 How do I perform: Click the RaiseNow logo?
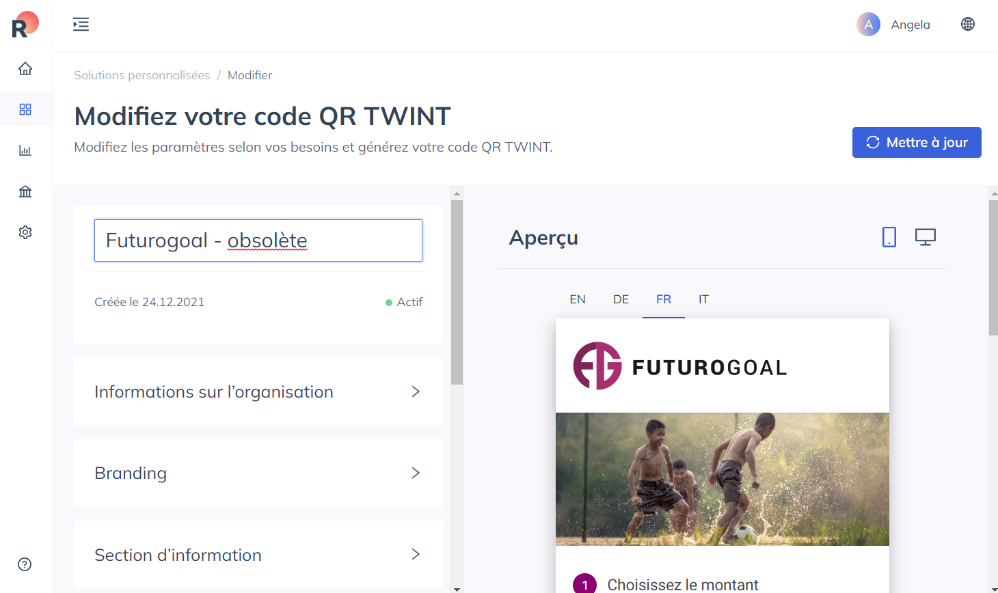pyautogui.click(x=25, y=25)
